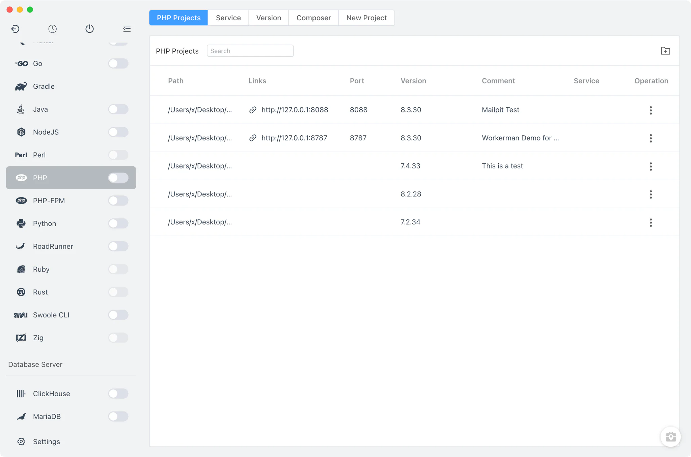Open the http://127.0.0.1:8787 link
Viewport: 691px width, 457px height.
[x=294, y=138]
